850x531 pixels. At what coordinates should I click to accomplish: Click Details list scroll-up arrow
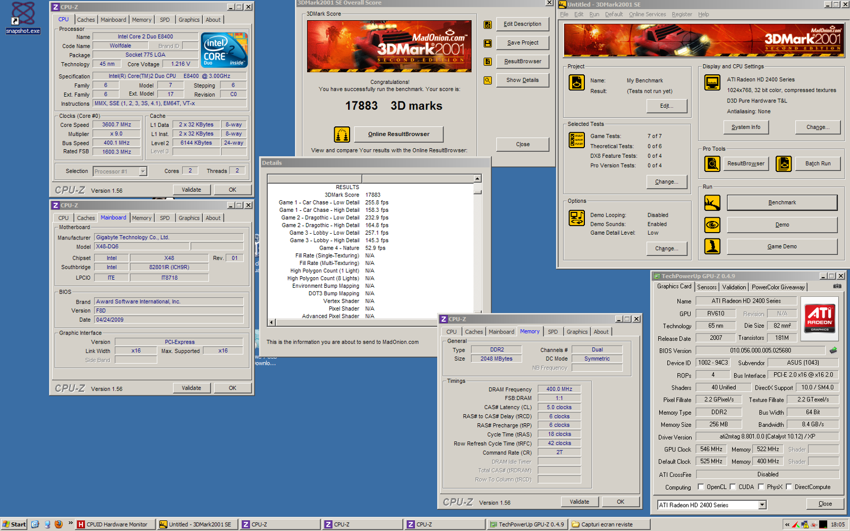point(477,179)
